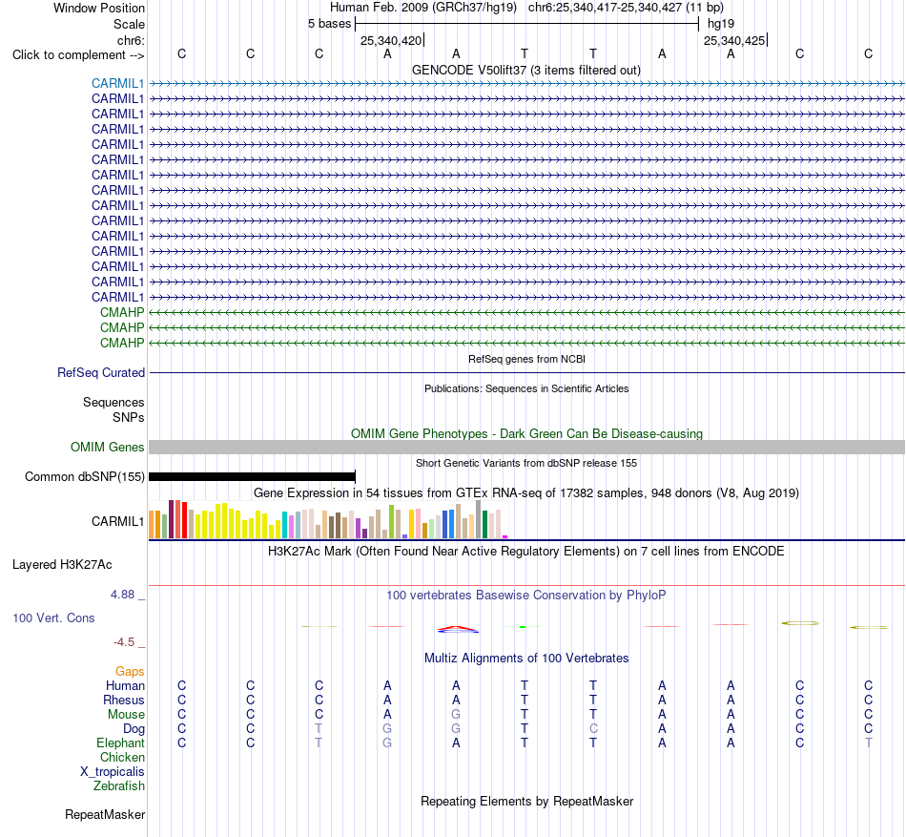Open 'Multiz Alignments of 100 Vertebrates' title
The image size is (906, 837).
[526, 658]
